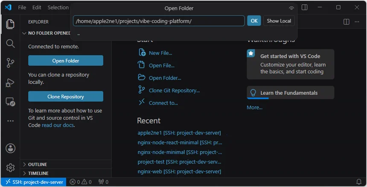
Task: Expand the Outline section
Action: point(66,164)
